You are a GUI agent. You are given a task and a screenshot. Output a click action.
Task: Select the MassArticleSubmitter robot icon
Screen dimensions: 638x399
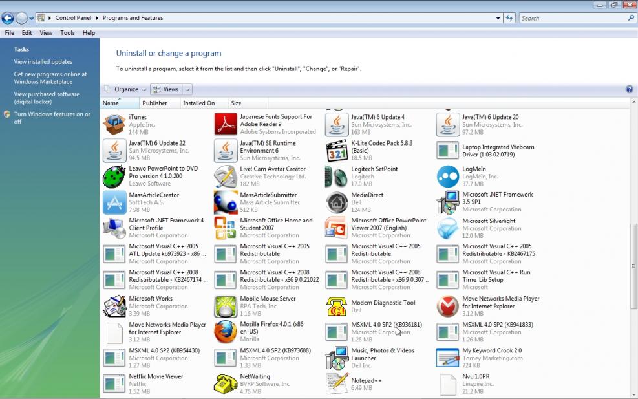pos(226,202)
